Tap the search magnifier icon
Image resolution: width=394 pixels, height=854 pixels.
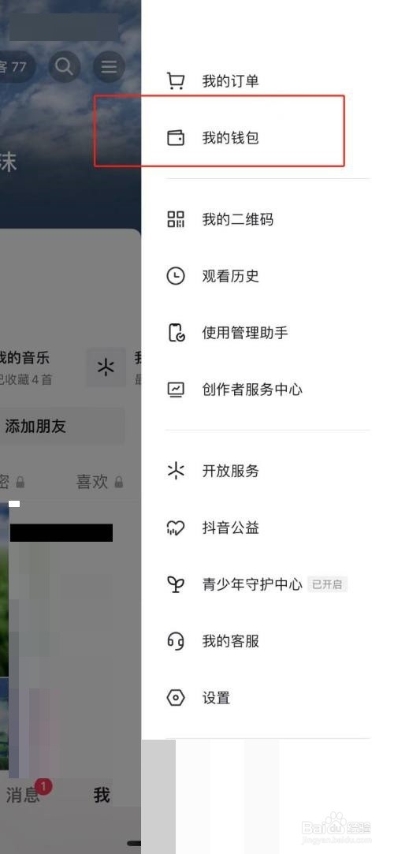[64, 67]
